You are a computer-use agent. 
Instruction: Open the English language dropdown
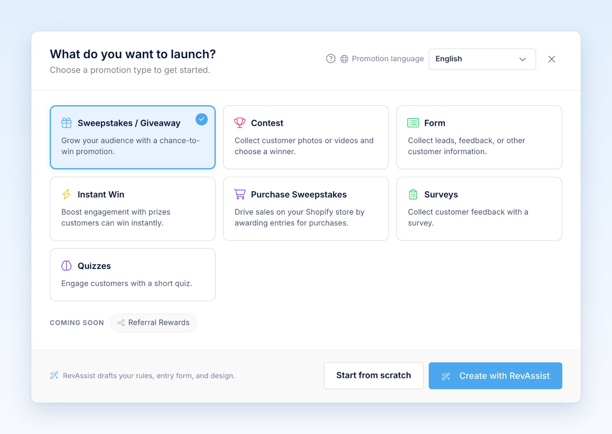482,59
